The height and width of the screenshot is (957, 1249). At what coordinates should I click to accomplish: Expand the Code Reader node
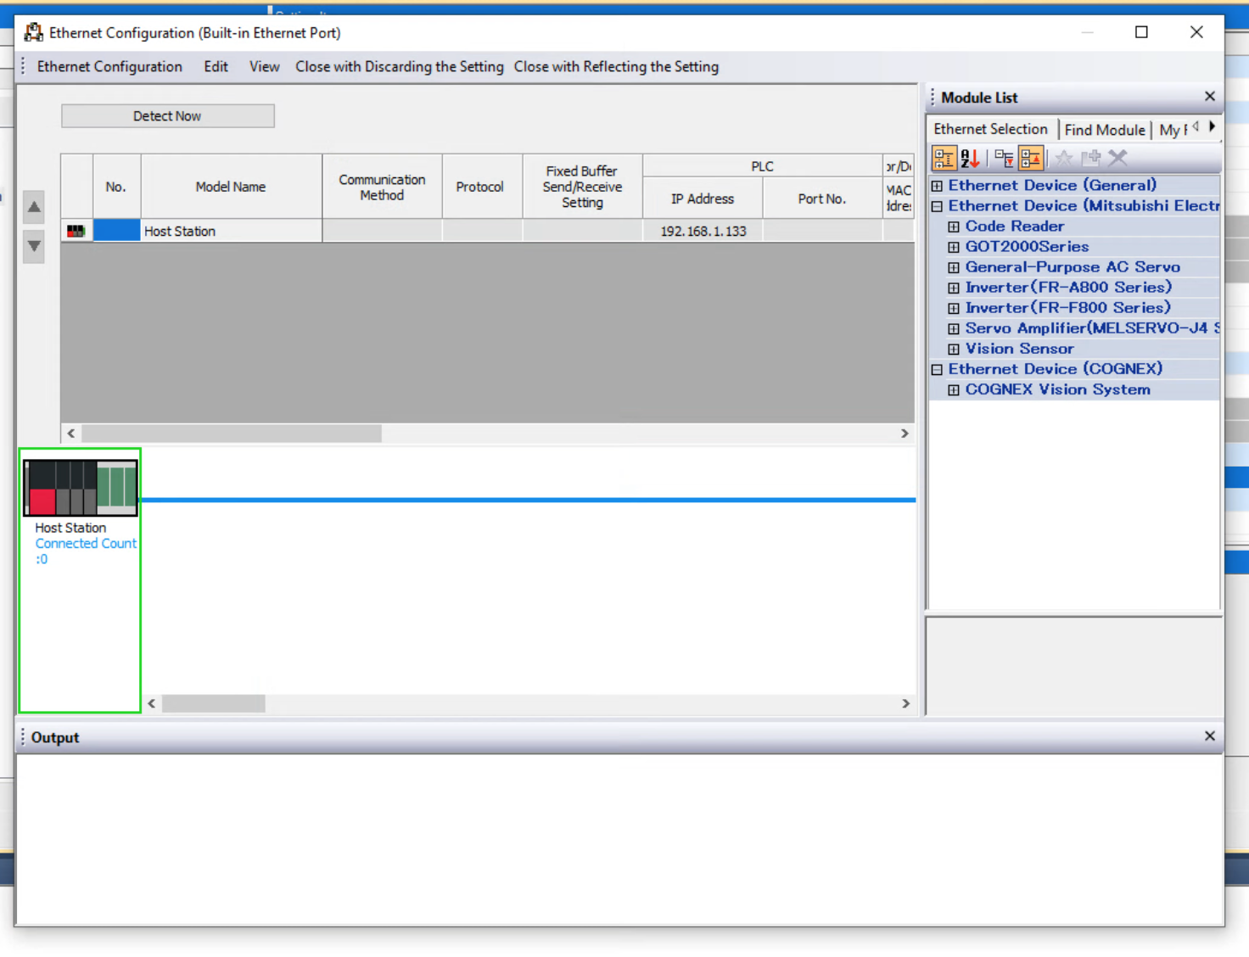click(x=954, y=227)
